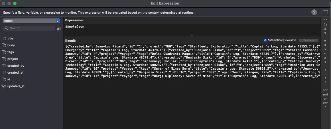Screen dimensions: 331x129
Task: Insert the not logical operator
Action: (325, 90)
